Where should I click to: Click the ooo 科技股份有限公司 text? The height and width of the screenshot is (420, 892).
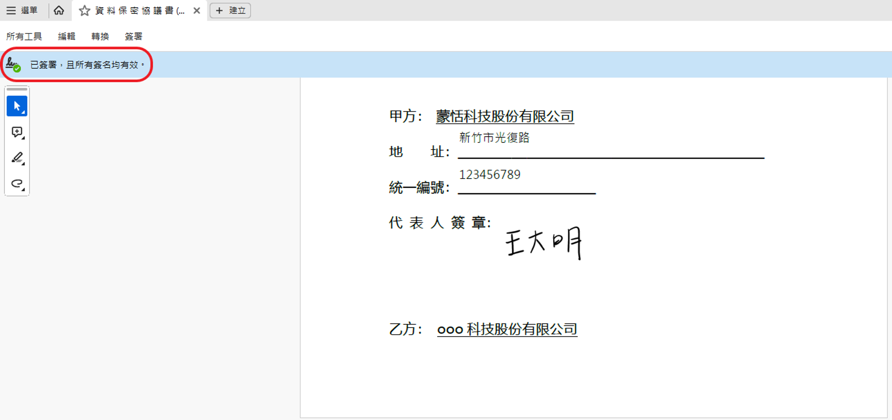(x=507, y=329)
